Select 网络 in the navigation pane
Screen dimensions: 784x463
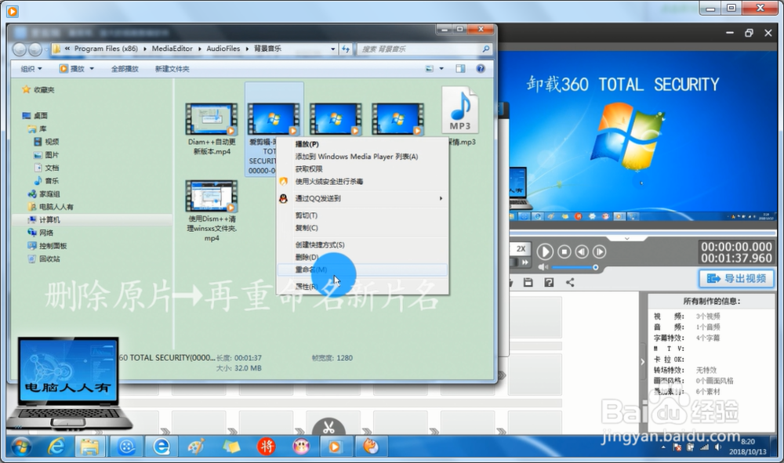(41, 233)
